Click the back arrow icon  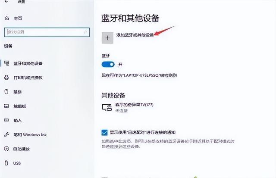[6, 1]
